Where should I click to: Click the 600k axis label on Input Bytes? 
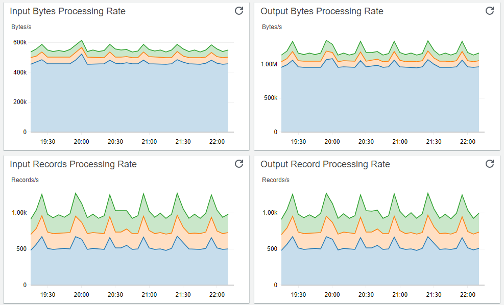coord(20,42)
